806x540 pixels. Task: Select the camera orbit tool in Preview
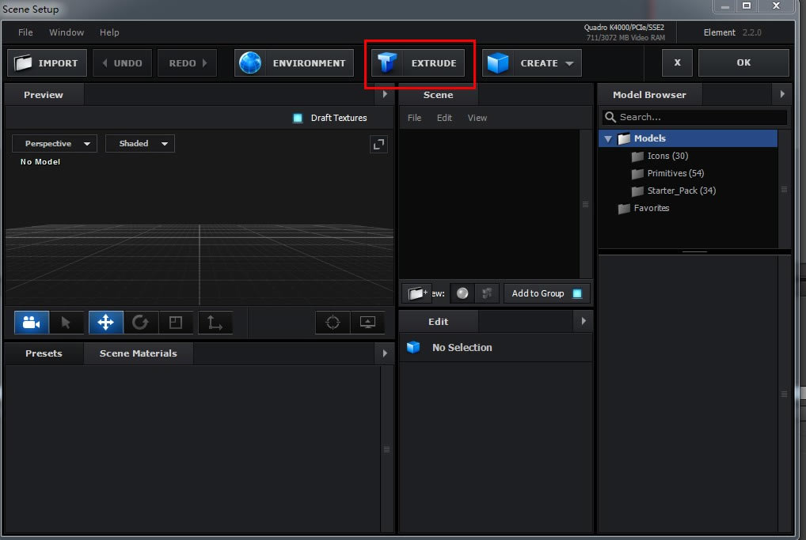(x=32, y=323)
